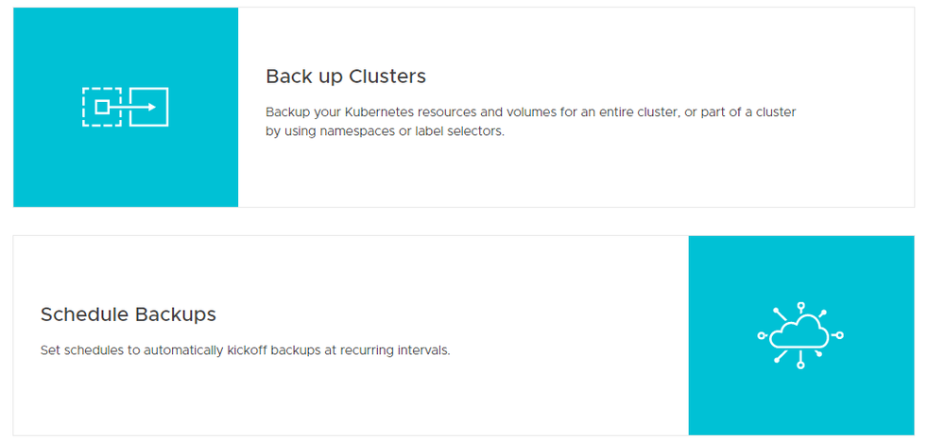Click the "by using namespaces or label selectors" line
945x441 pixels.
click(x=386, y=131)
